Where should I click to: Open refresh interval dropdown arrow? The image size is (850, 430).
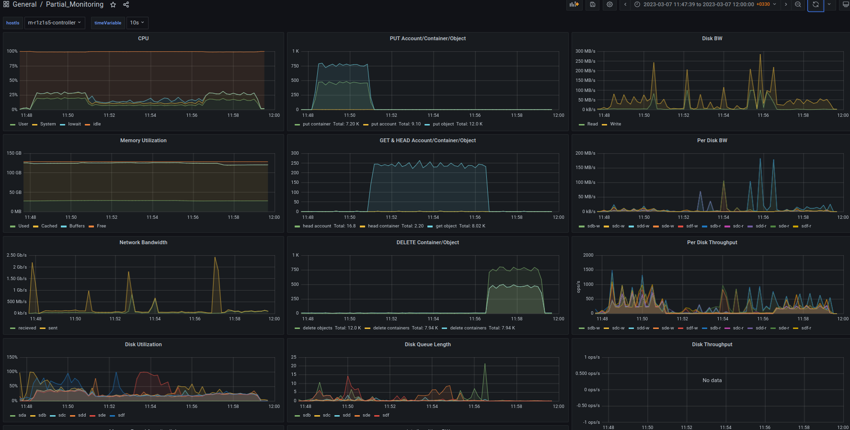tap(829, 4)
